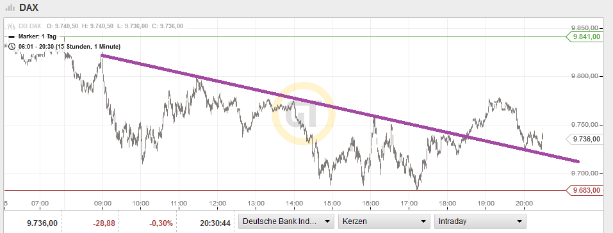The image size is (613, 233).
Task: Select the "Marker: 1 Tag" text
Action: coord(38,36)
